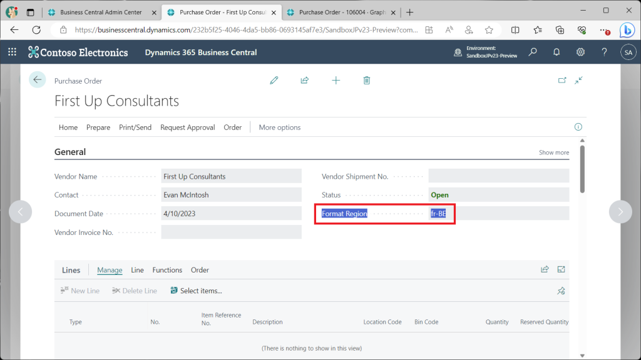Viewport: 641px width, 360px height.
Task: Click the Delete Line button
Action: [x=135, y=291]
